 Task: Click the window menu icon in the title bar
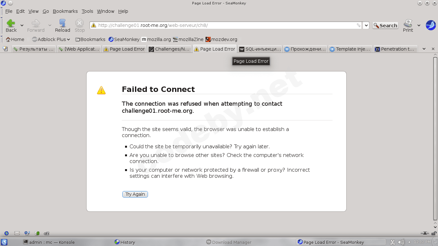(3, 3)
